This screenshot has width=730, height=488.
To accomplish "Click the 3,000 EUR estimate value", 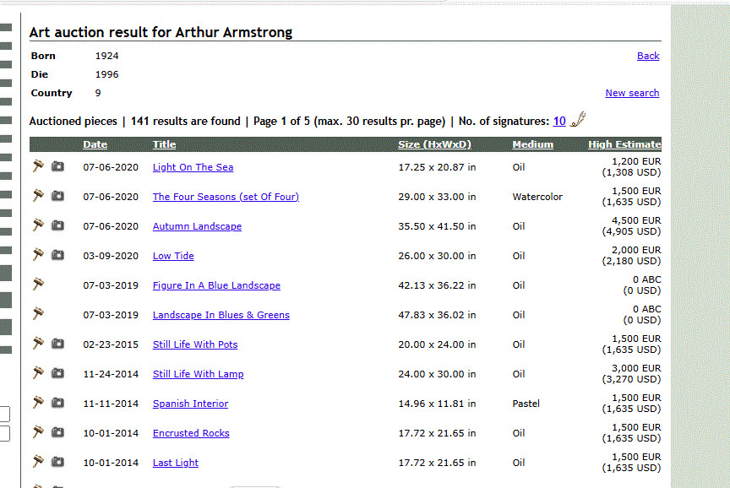I will 636,368.
